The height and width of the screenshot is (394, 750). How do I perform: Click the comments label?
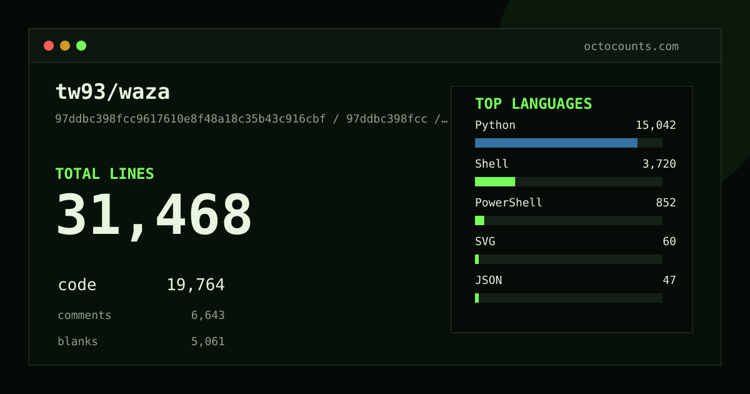(x=84, y=315)
